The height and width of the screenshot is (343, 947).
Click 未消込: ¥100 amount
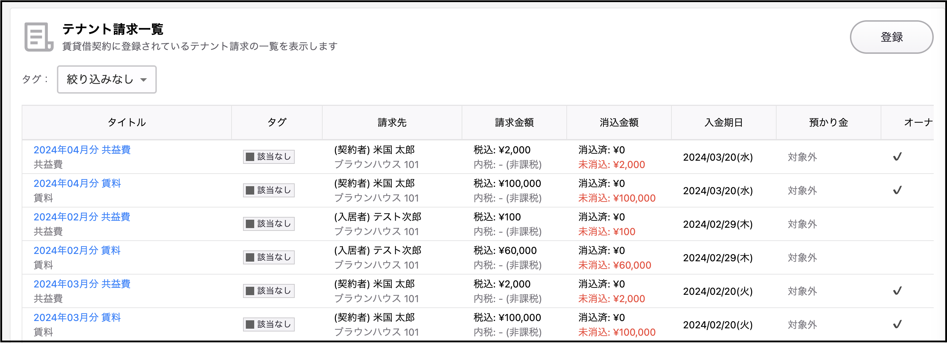pos(607,232)
